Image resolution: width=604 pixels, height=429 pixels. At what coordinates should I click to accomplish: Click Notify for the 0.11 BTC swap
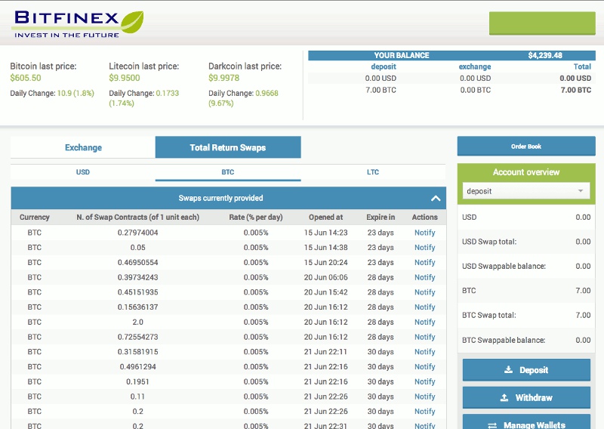pos(424,397)
